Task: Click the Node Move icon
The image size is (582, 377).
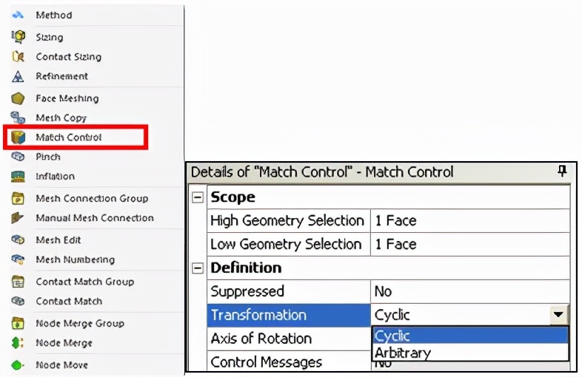Action: pos(19,365)
